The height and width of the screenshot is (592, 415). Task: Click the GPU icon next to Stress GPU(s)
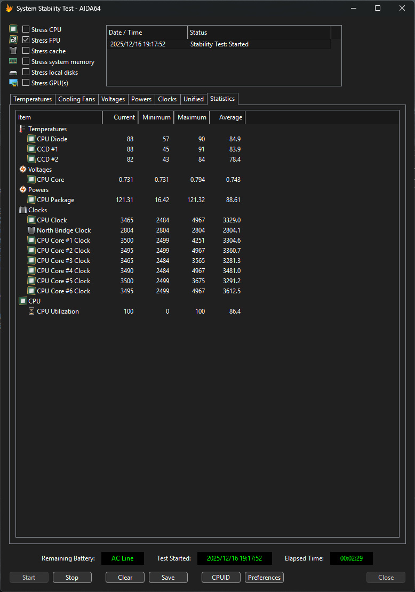[x=13, y=83]
